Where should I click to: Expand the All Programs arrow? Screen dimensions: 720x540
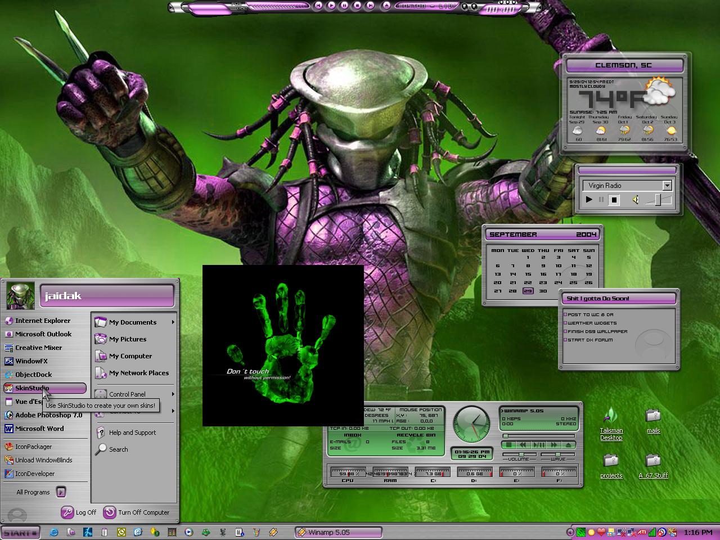[x=61, y=492]
